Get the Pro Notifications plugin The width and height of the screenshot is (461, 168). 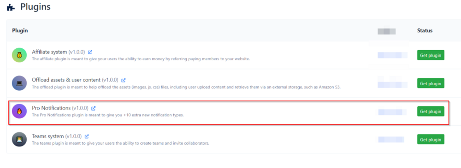coord(431,111)
